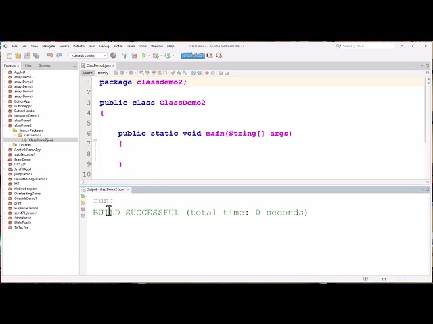Select the JavaFXApp1 project
The image size is (433, 324).
click(x=22, y=169)
